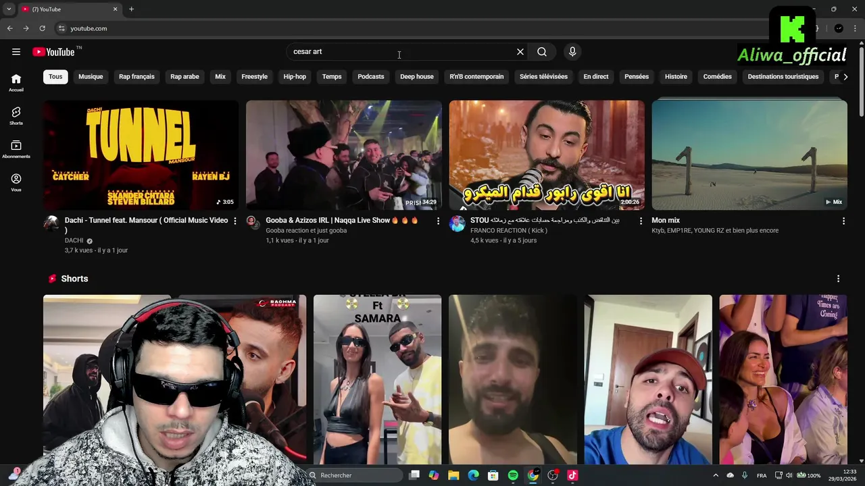865x486 pixels.
Task: Select the R'n'B contemporain filter chip
Action: (476, 77)
